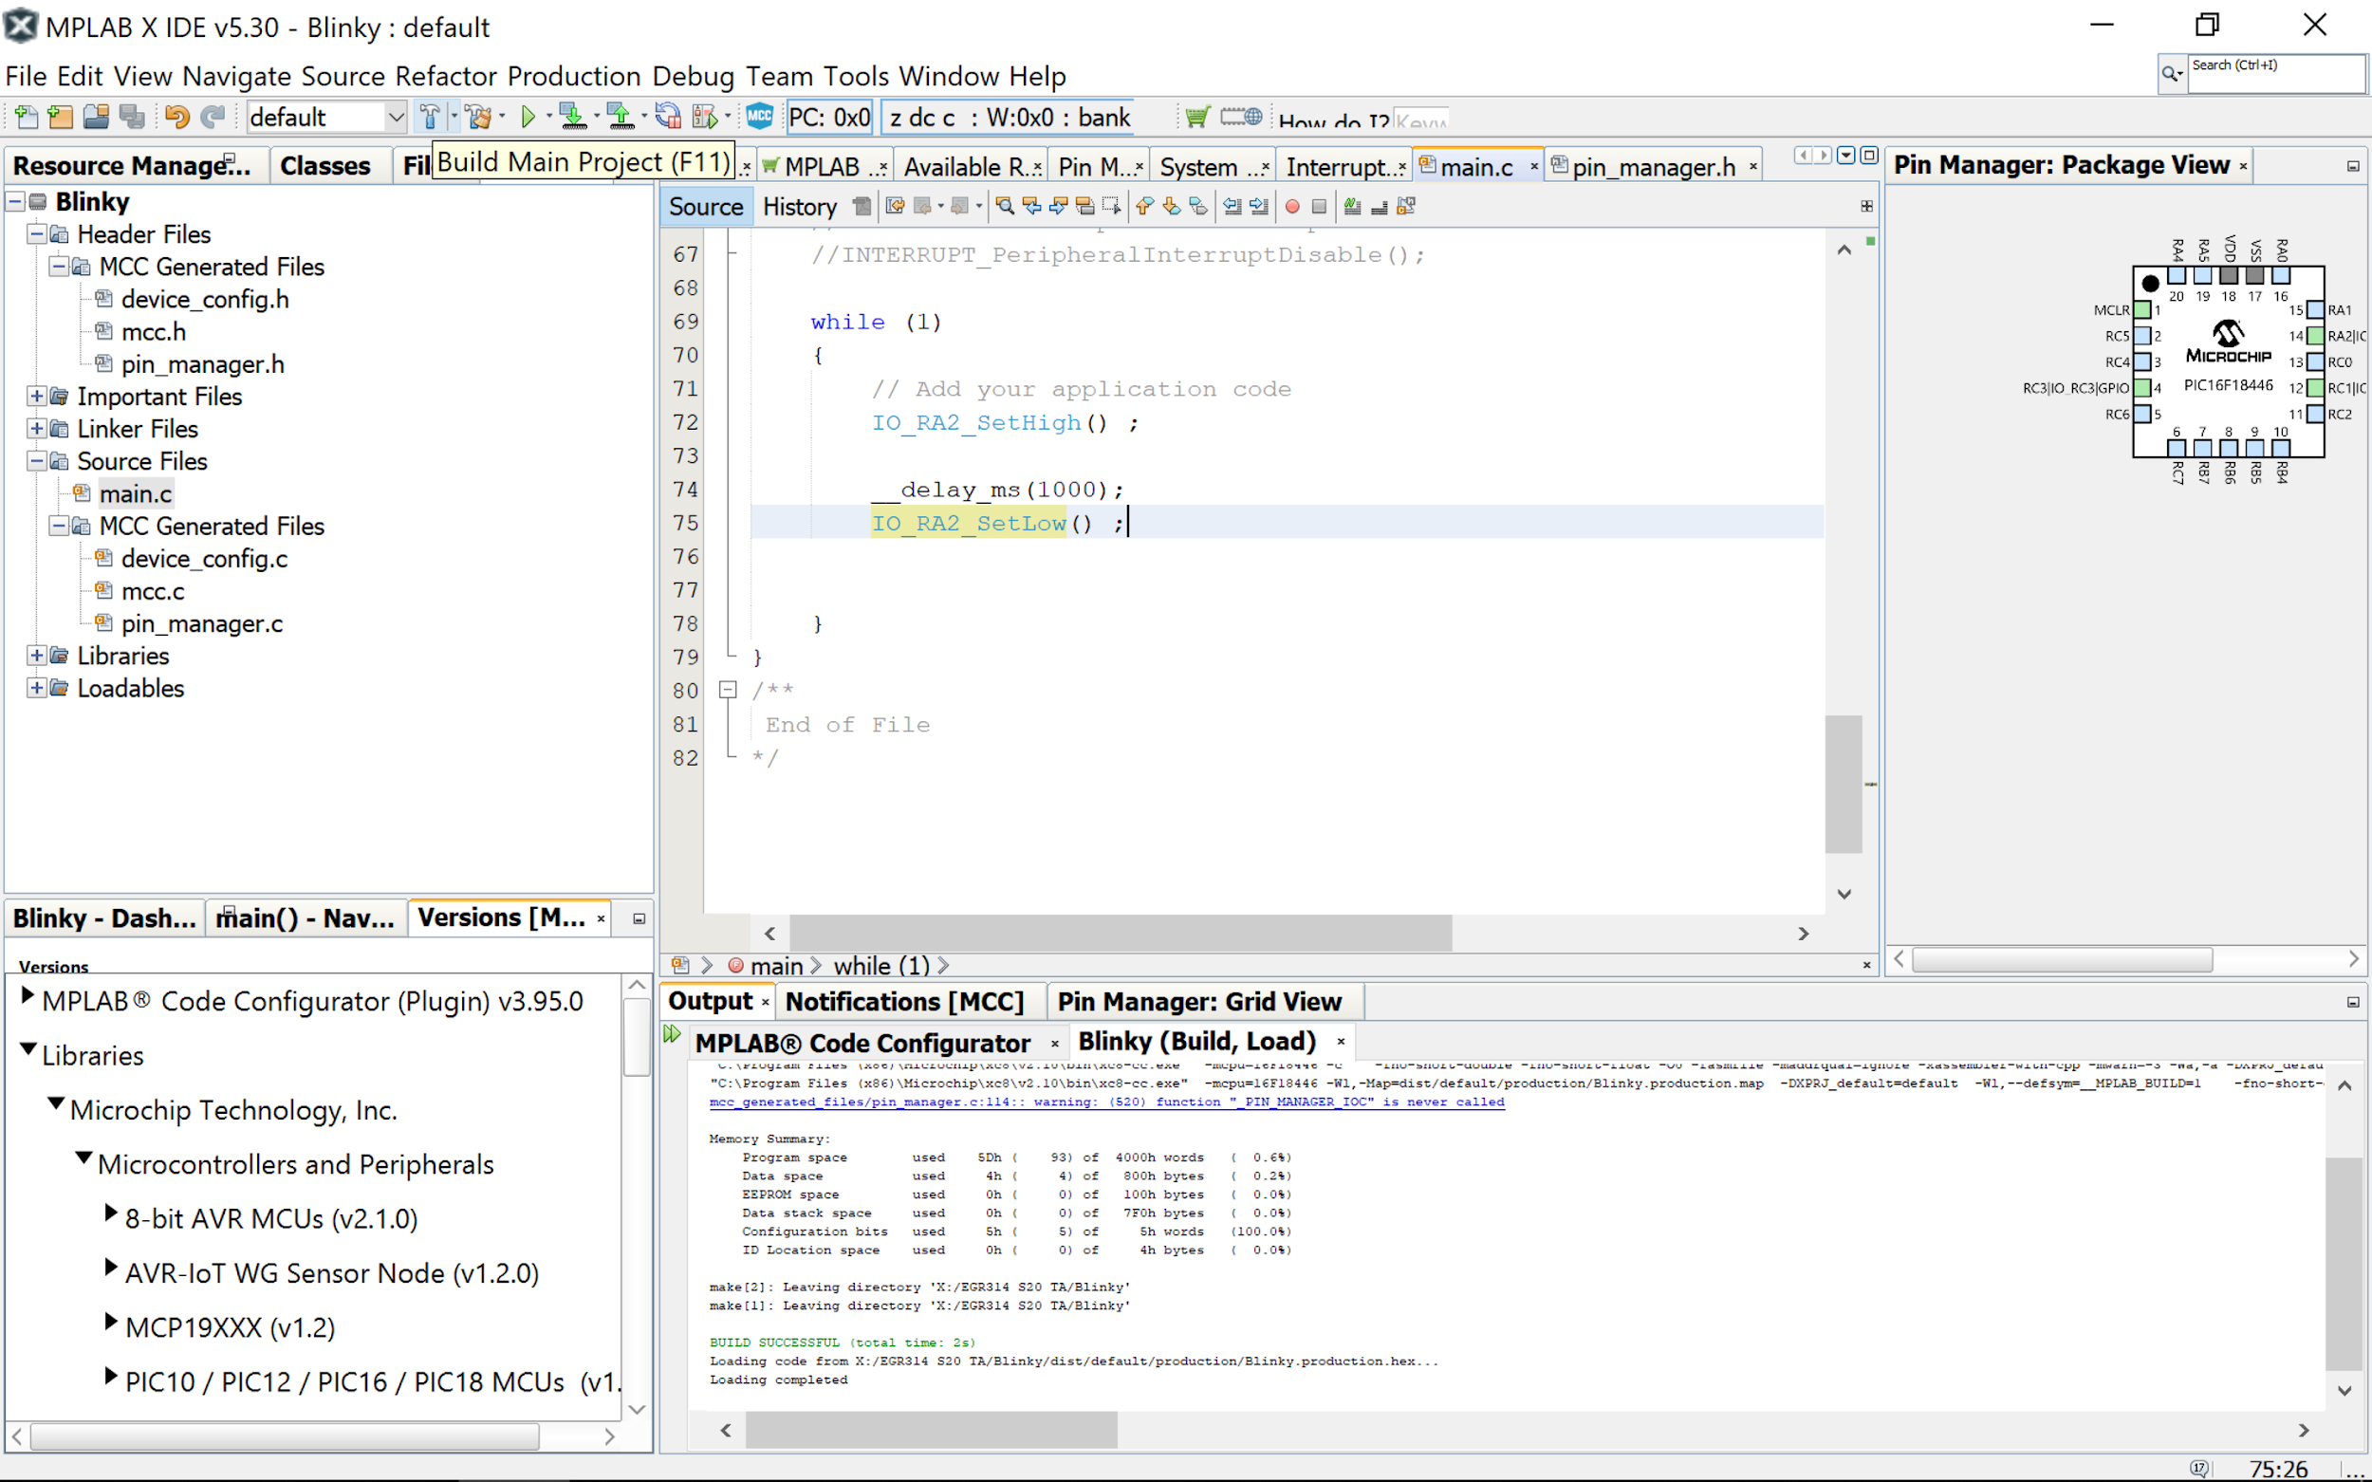Open the Production menu

574,76
